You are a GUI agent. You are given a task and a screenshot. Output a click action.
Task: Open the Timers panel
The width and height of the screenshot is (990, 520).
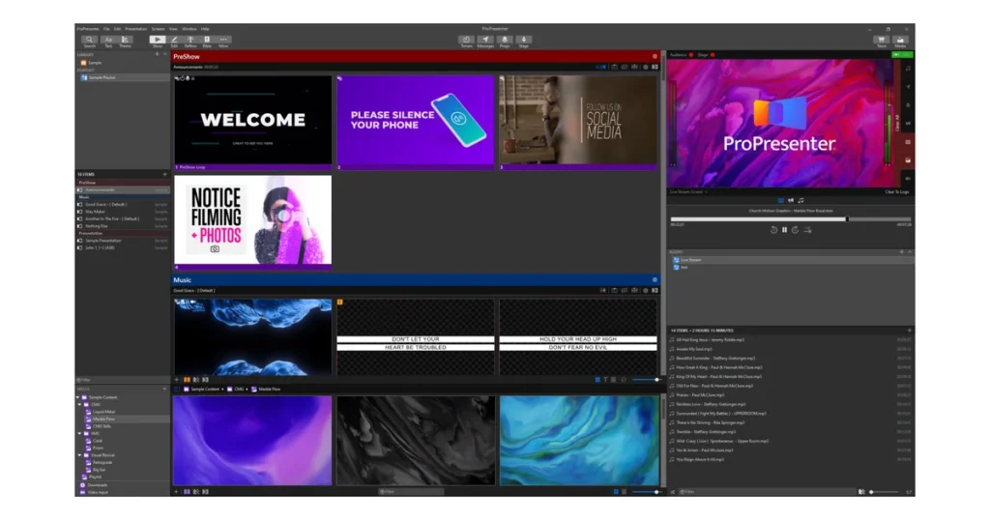click(466, 41)
